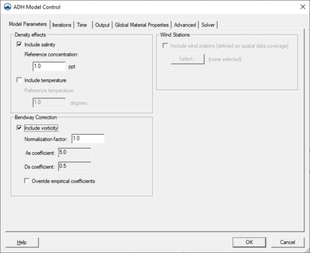Confirm with the OK button
This screenshot has width=310, height=253.
coord(249,242)
